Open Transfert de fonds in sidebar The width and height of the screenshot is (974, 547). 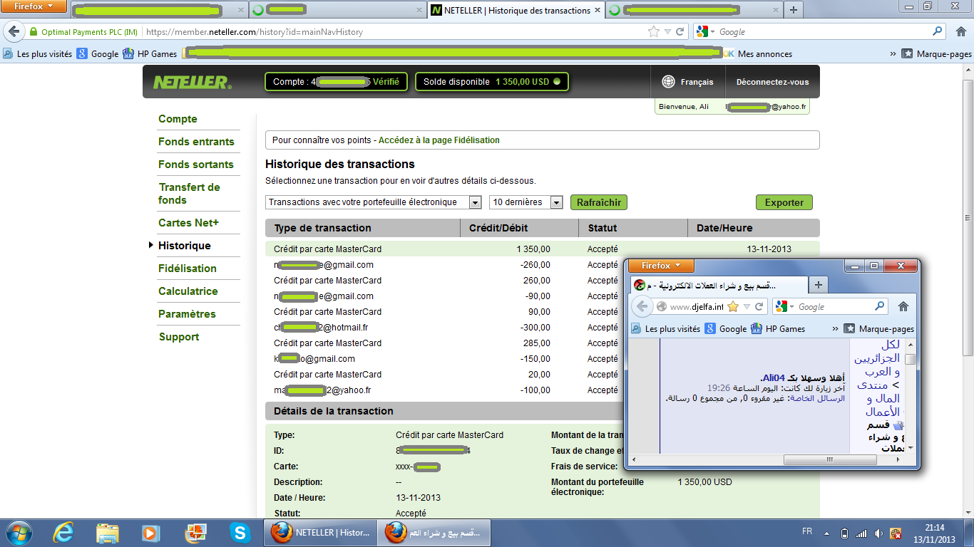pyautogui.click(x=189, y=194)
